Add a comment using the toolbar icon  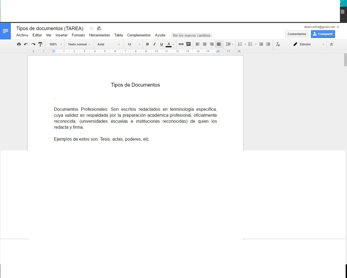coord(188,44)
